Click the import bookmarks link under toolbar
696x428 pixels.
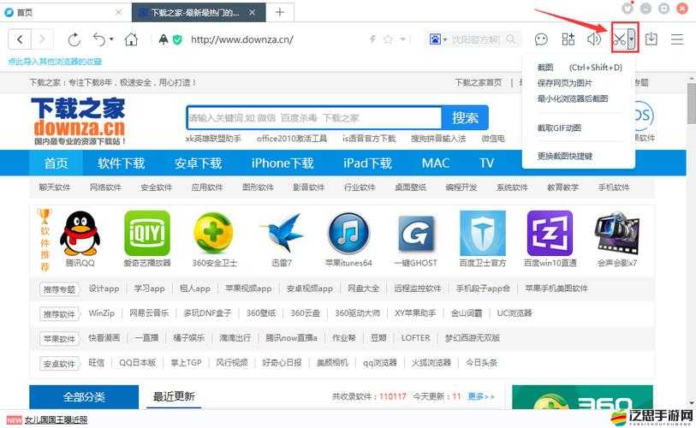tap(55, 62)
